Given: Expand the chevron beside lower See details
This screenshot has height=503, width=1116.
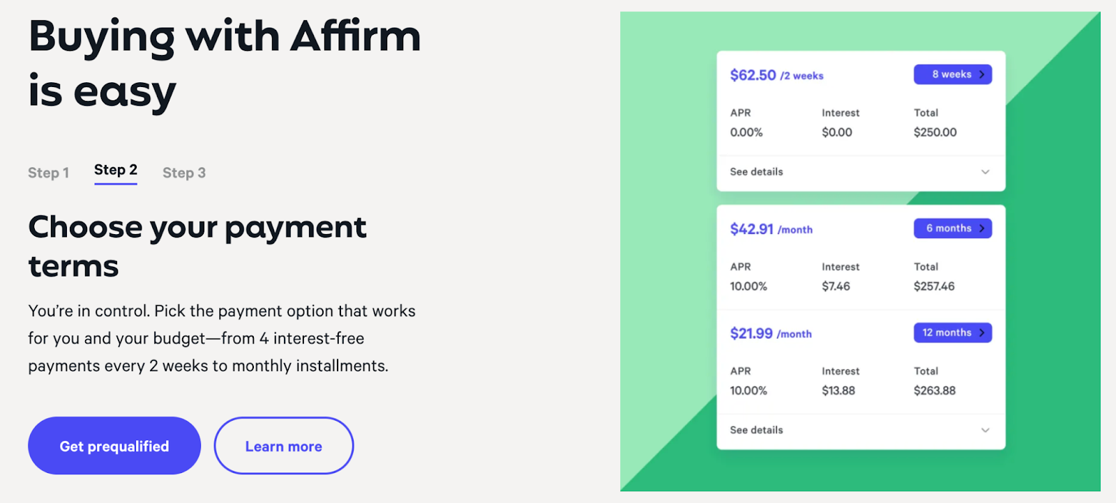Looking at the screenshot, I should tap(985, 431).
